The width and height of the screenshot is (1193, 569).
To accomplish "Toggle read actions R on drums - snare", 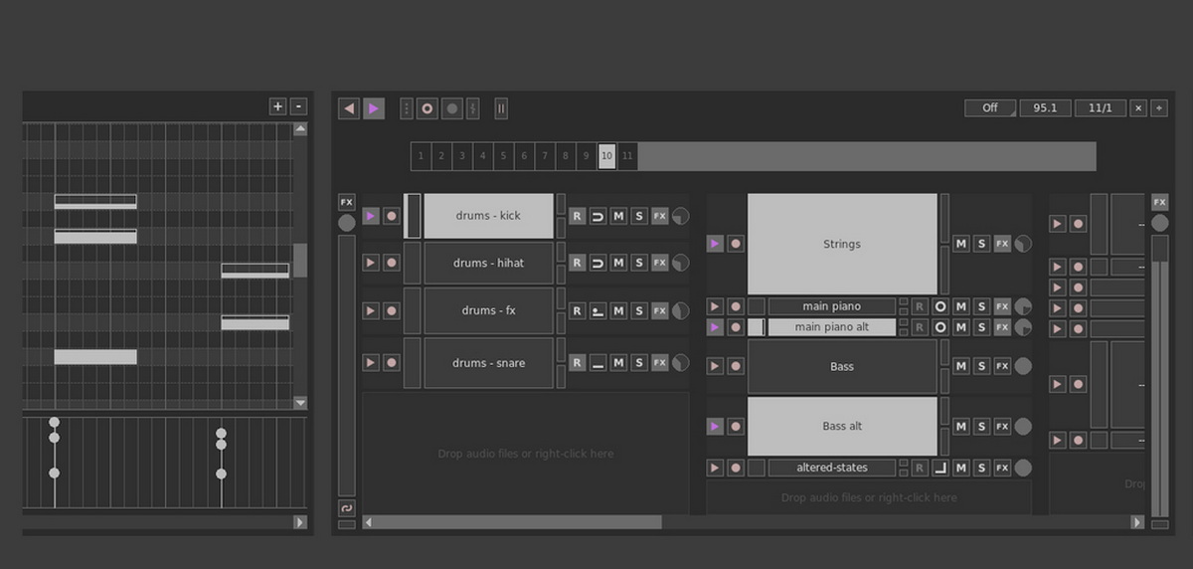I will [577, 363].
